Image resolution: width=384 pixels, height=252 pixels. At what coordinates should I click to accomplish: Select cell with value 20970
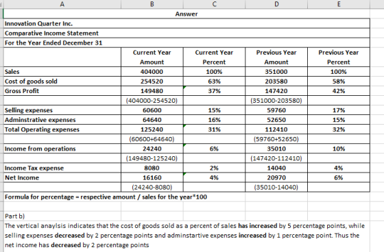point(276,177)
